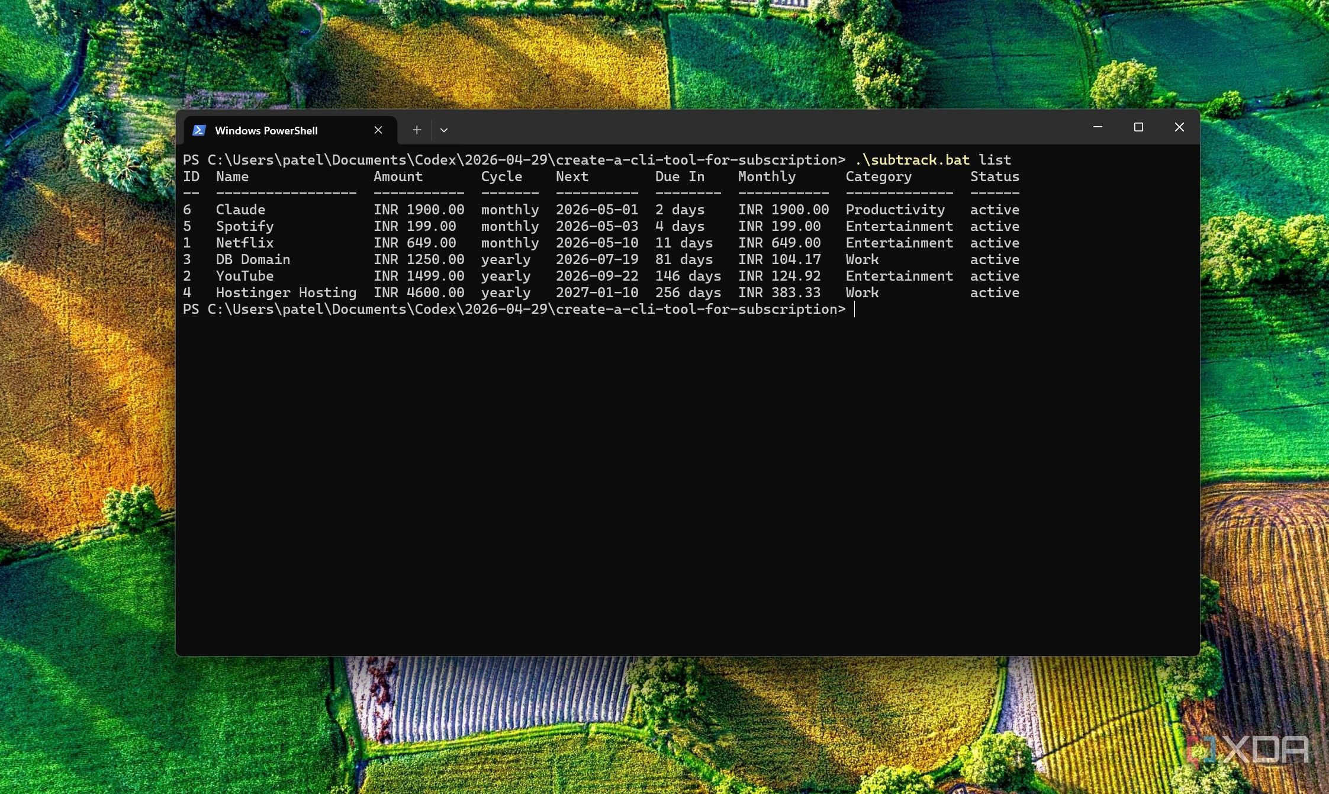Click the 'Productivity' category value
This screenshot has height=794, width=1329.
(895, 210)
